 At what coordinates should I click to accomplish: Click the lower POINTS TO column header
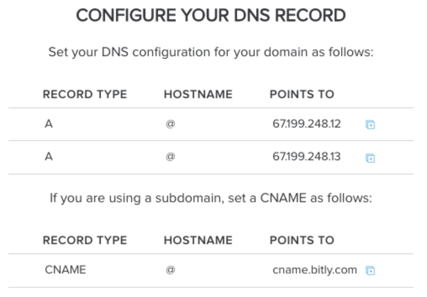pyautogui.click(x=302, y=240)
